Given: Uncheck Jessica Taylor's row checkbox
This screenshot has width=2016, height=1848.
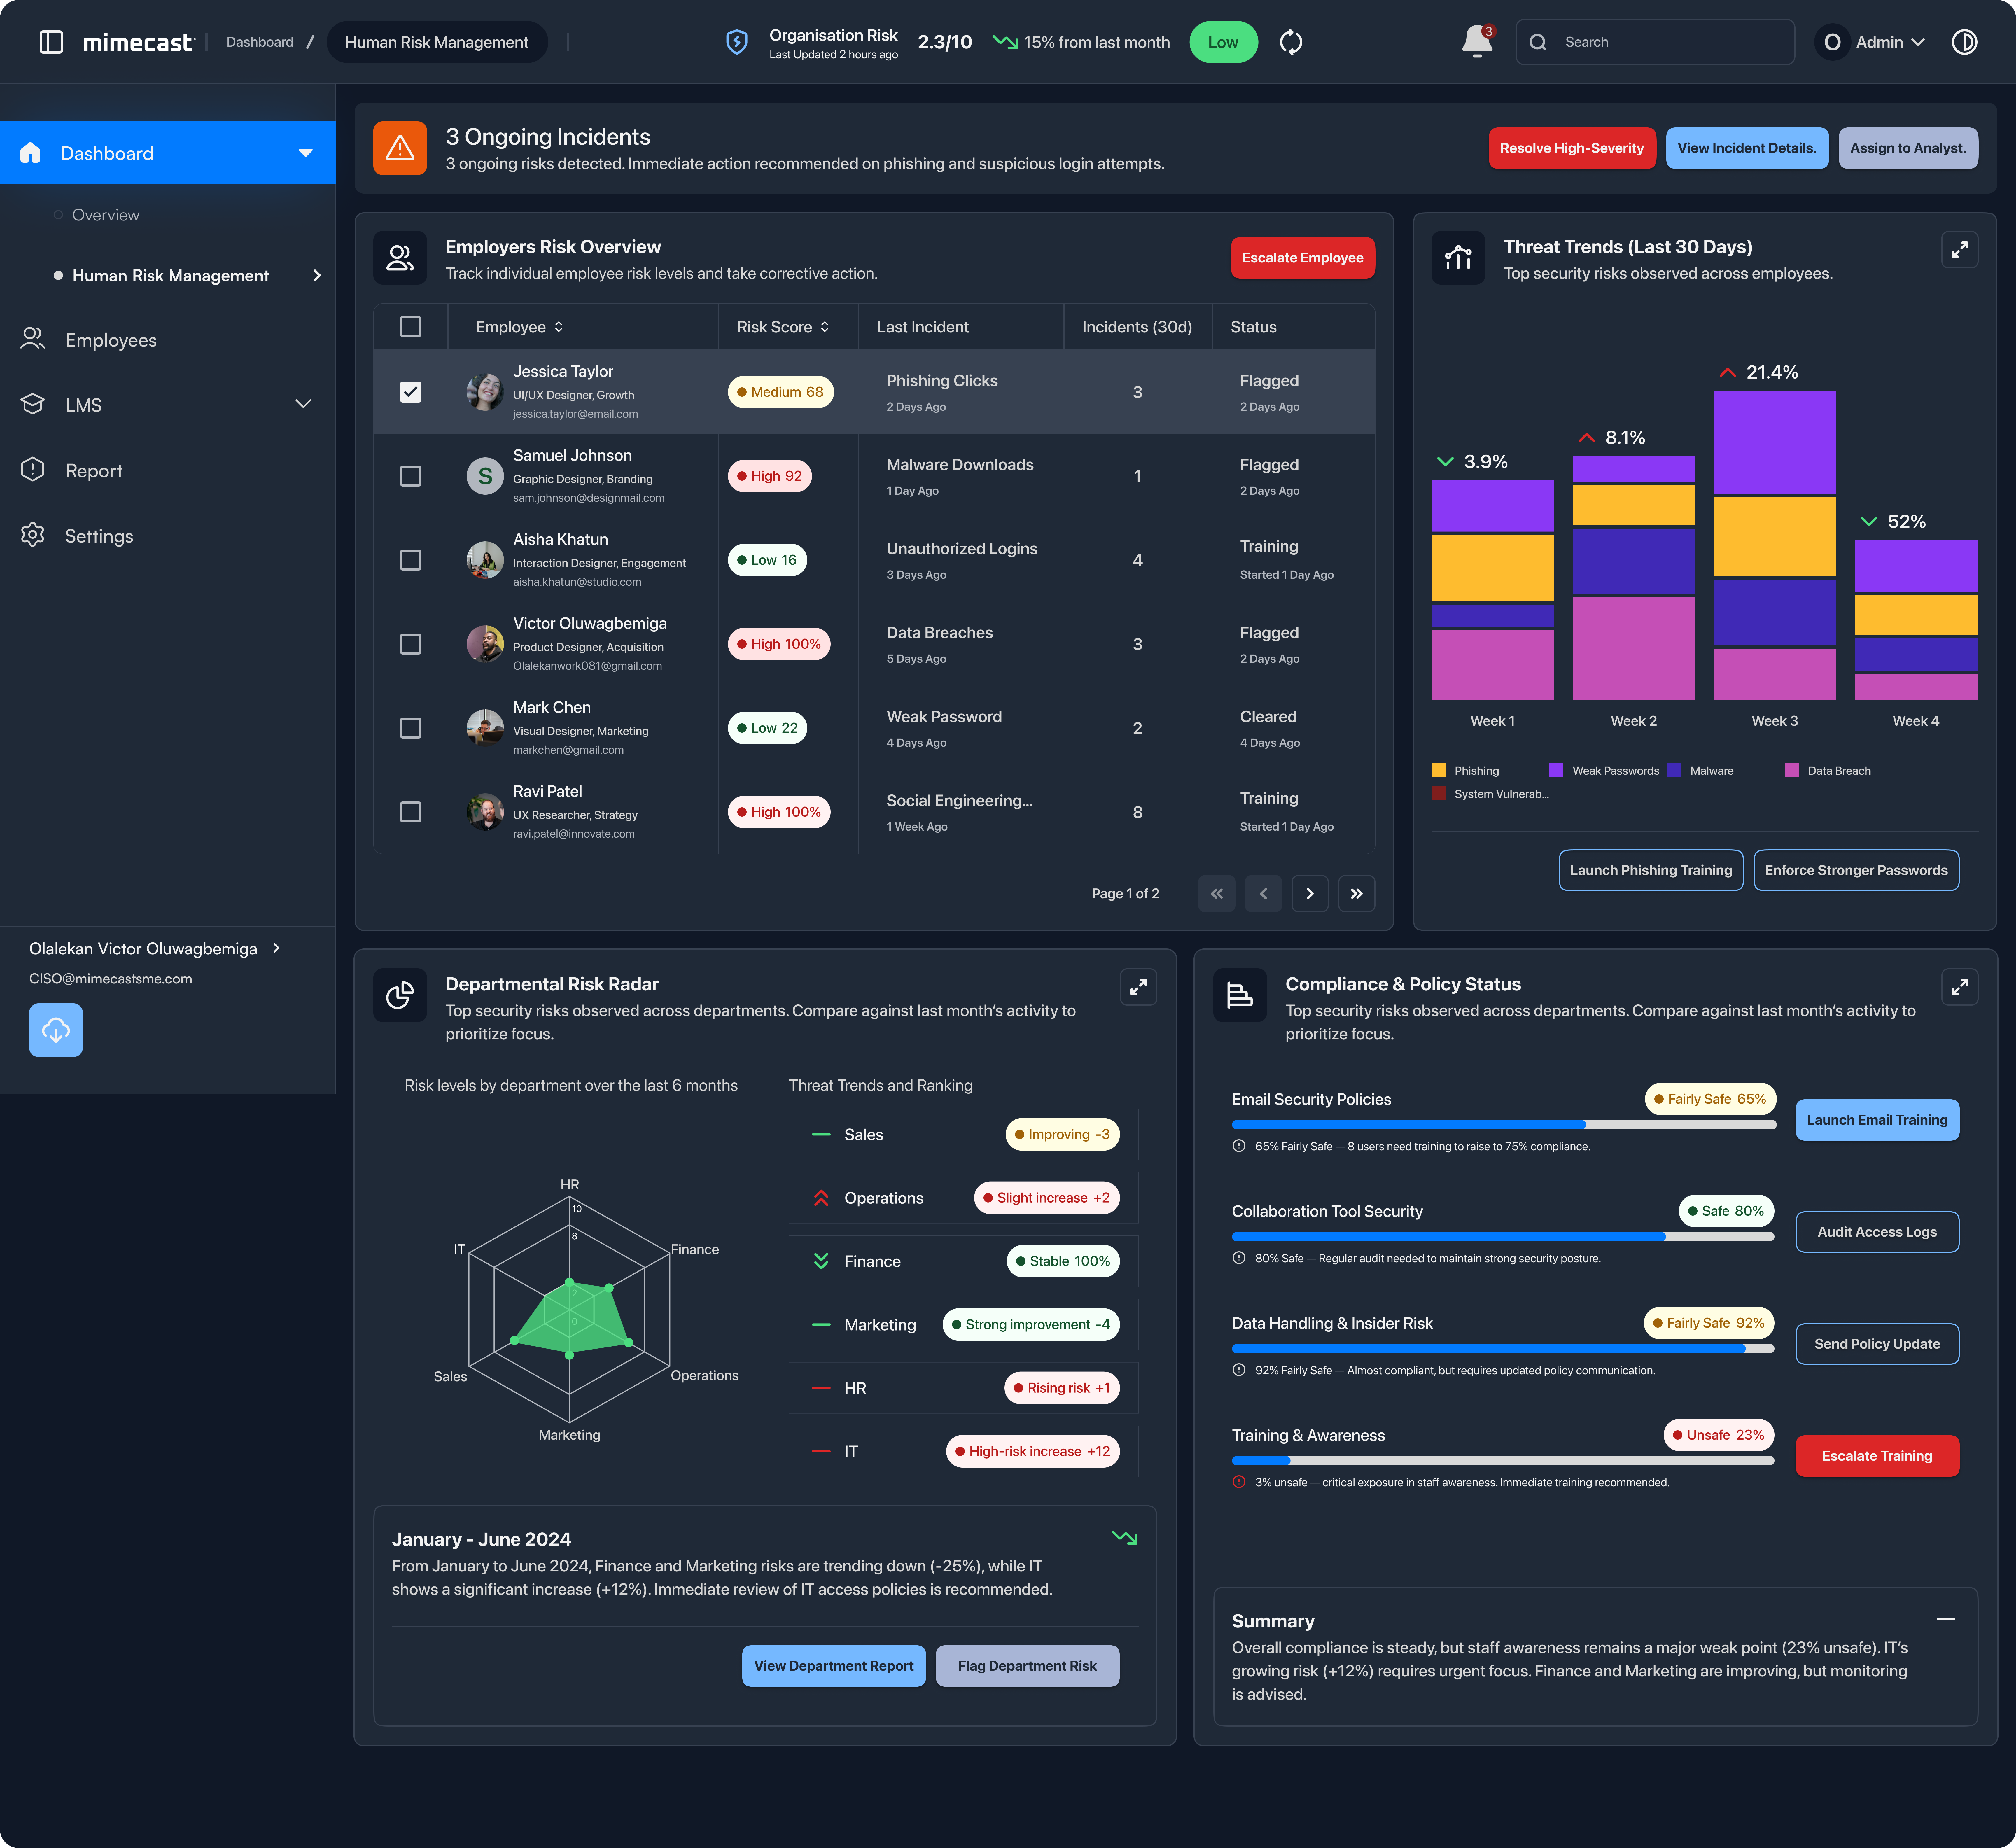Looking at the screenshot, I should [411, 392].
